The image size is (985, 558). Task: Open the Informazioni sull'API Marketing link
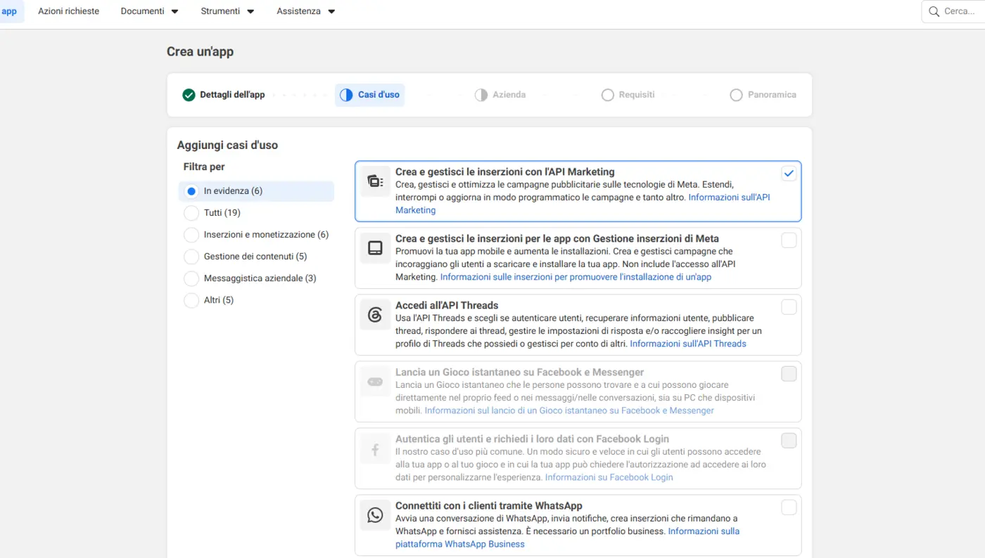(729, 197)
